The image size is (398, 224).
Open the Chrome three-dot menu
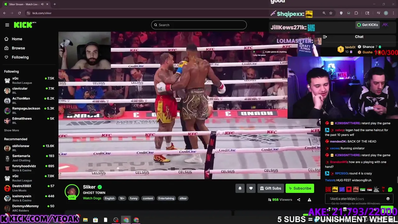pos(393,13)
